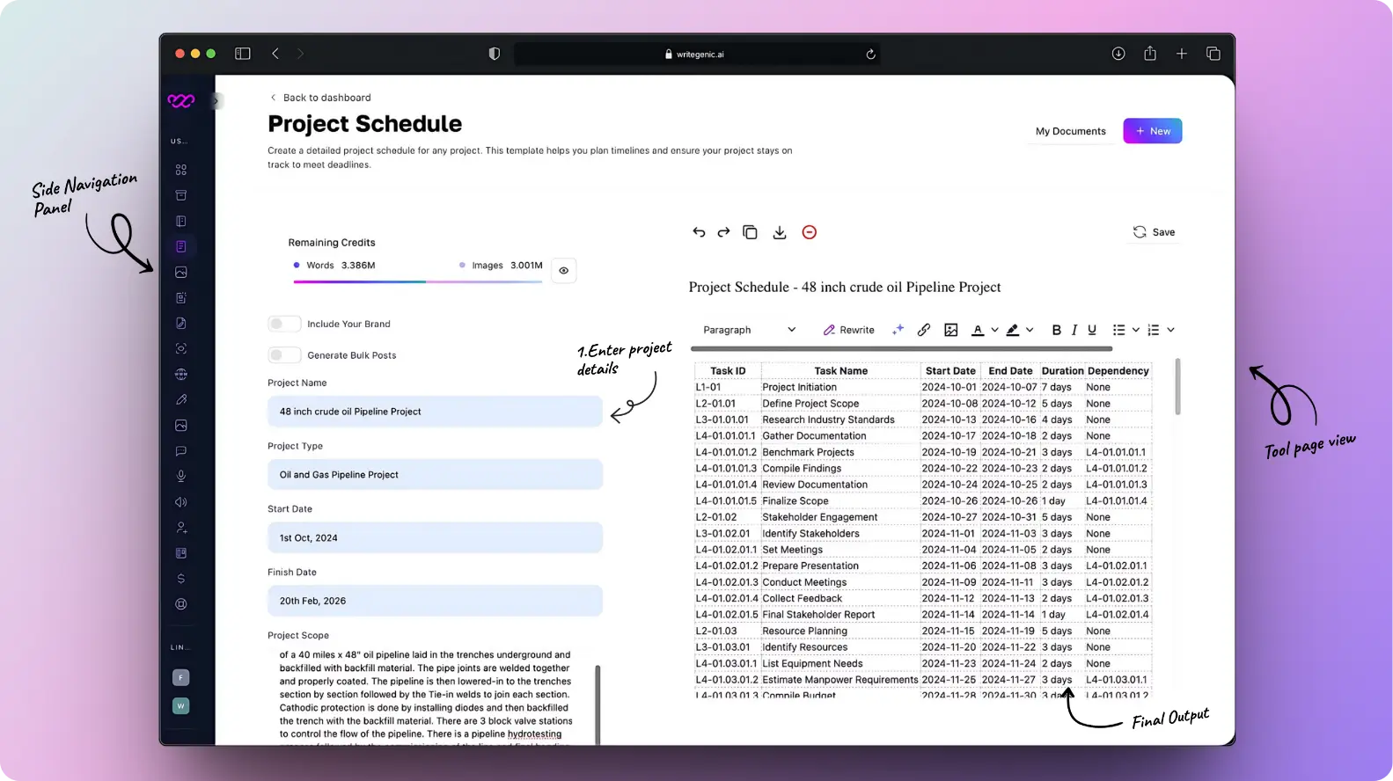This screenshot has width=1393, height=781.
Task: Toggle remaining credits visibility eye
Action: tap(564, 271)
